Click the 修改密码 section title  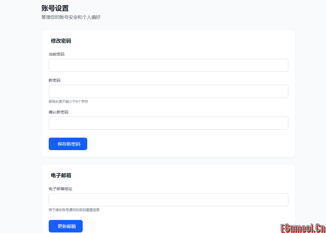pyautogui.click(x=61, y=41)
